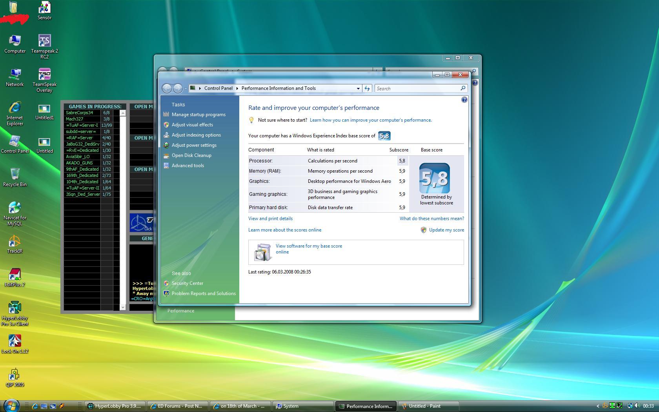Open Internet Explorer desktop icon
The width and height of the screenshot is (659, 412).
point(15,113)
